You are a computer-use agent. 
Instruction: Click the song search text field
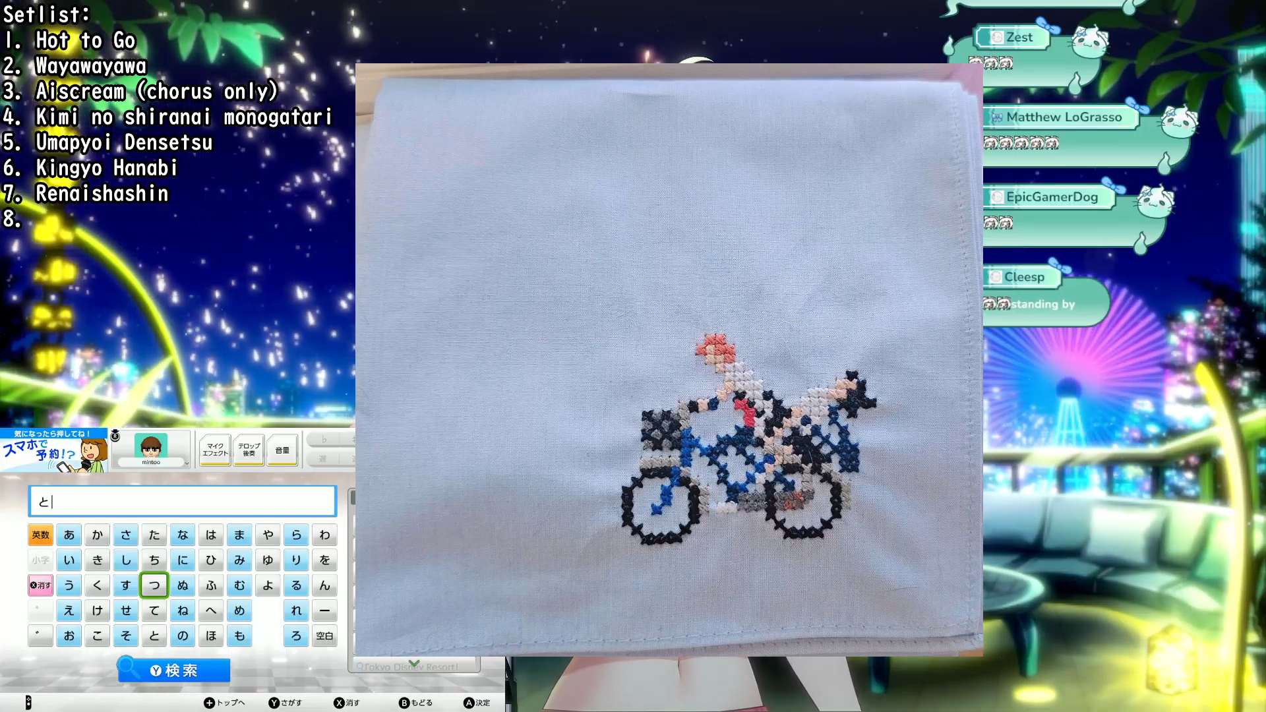click(183, 502)
